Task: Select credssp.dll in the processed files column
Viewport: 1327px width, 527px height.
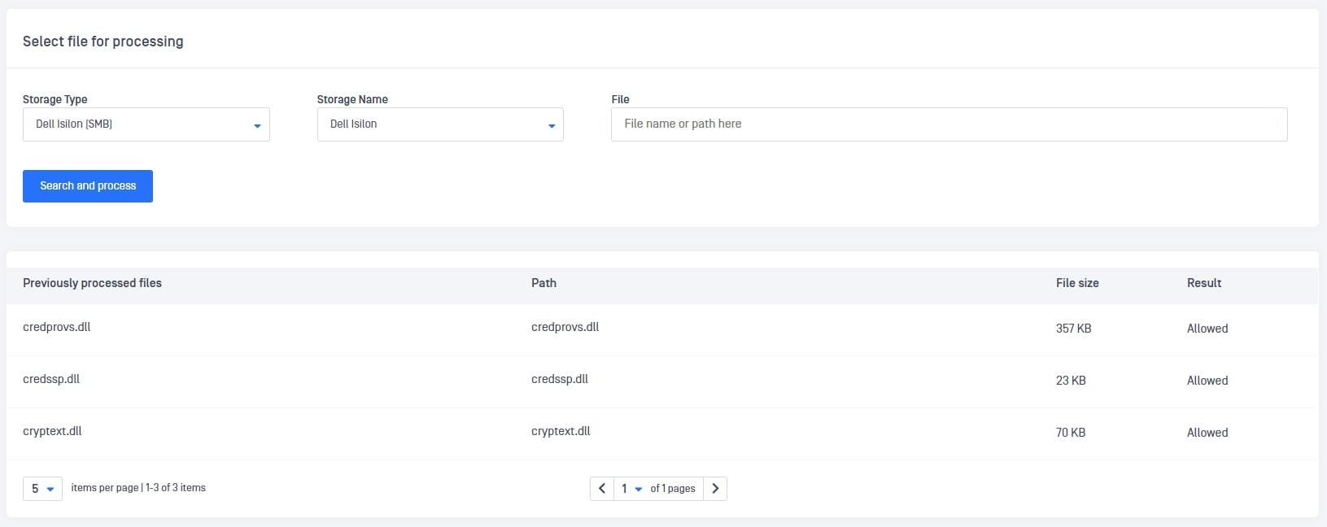Action: [51, 379]
